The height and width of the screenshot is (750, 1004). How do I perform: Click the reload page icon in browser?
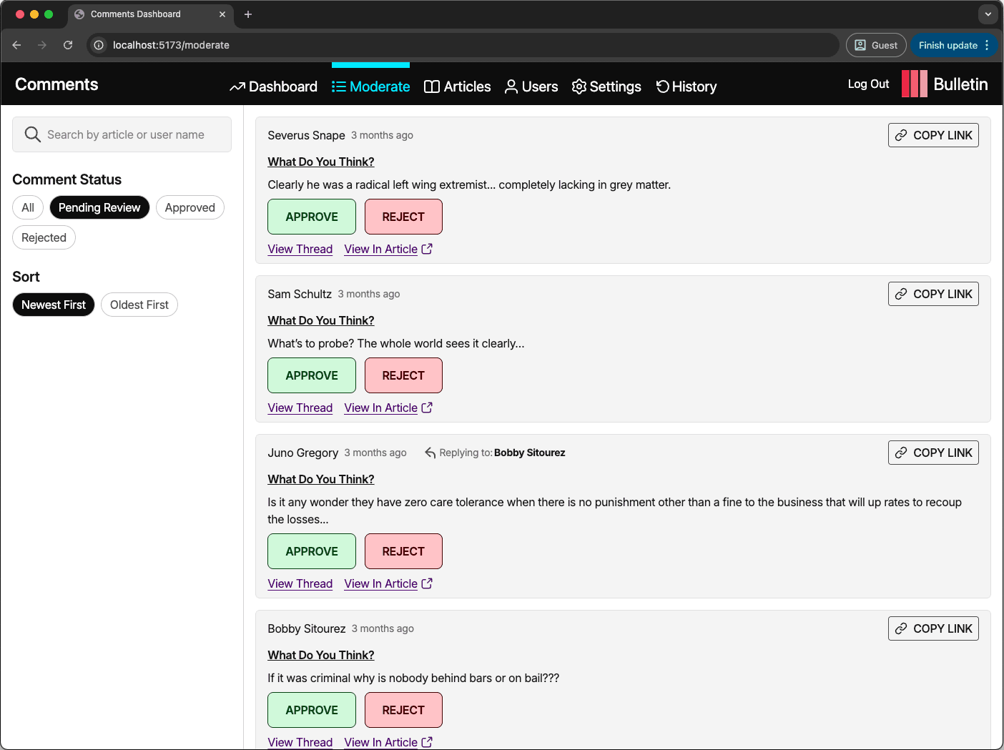point(68,45)
